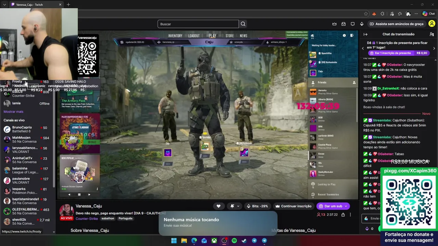Open browser settings three-dot menu
The image size is (438, 246).
tap(416, 14)
